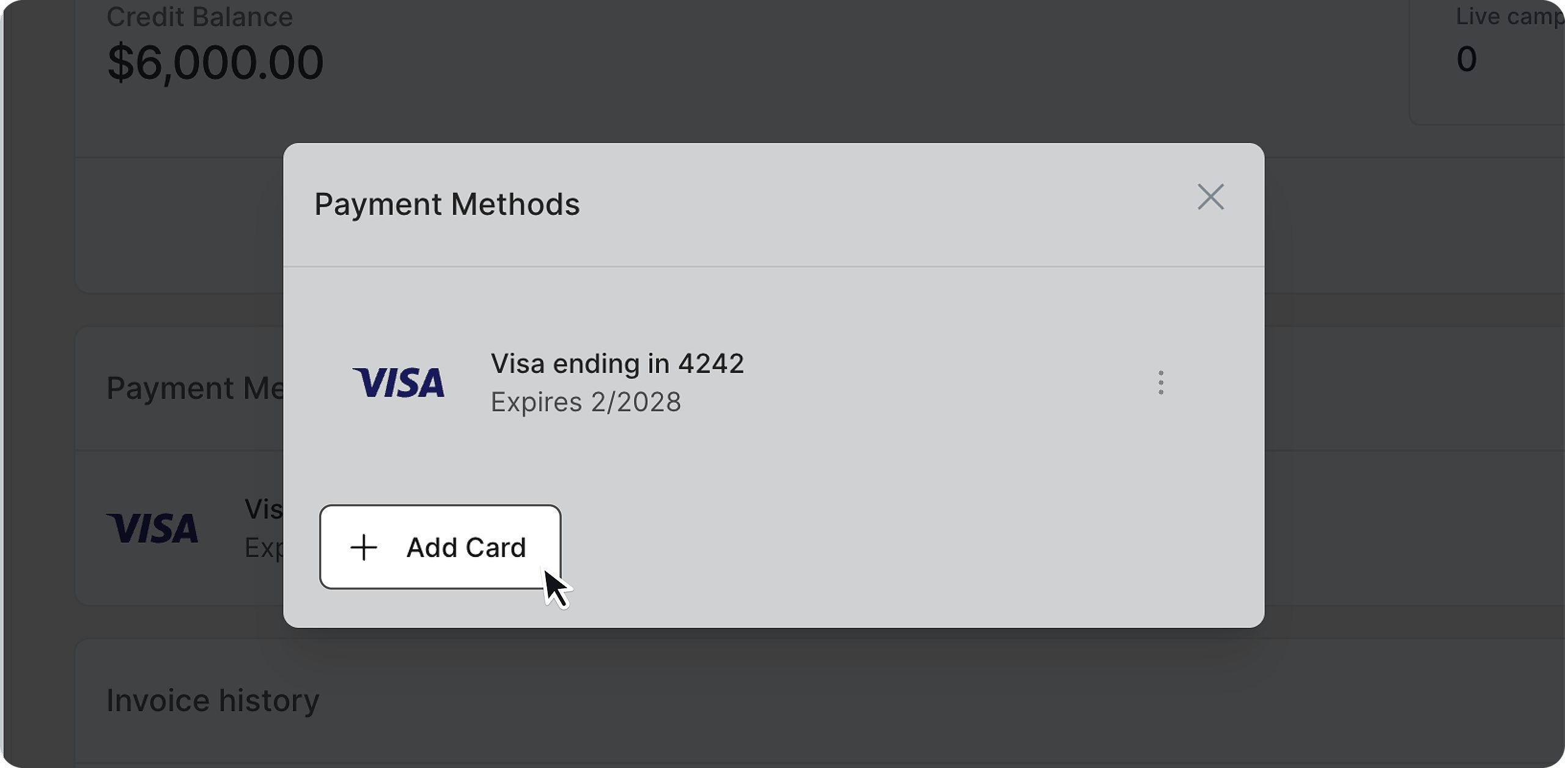The height and width of the screenshot is (768, 1565).
Task: Click the Add Card button
Action: tap(440, 547)
